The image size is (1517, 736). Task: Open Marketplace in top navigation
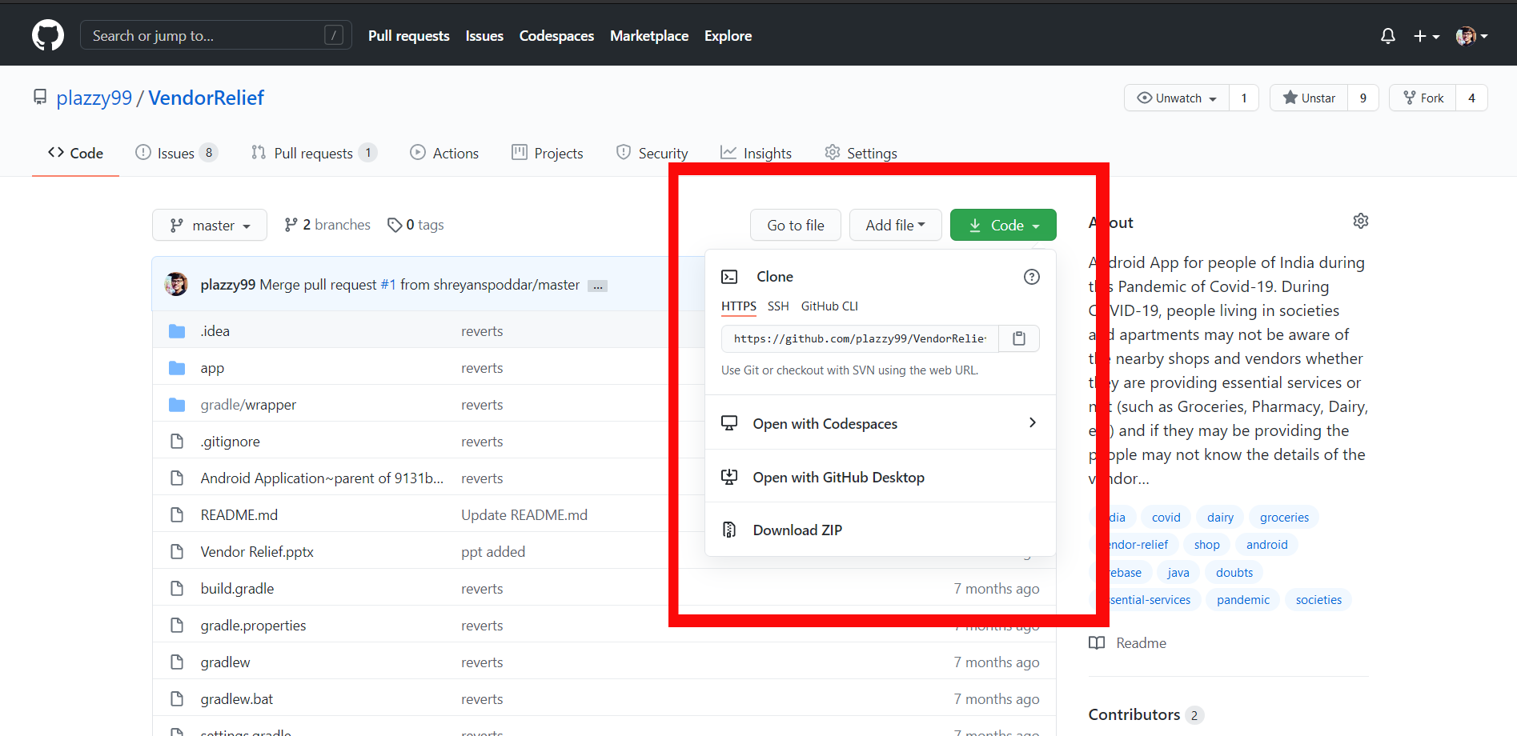tap(649, 36)
